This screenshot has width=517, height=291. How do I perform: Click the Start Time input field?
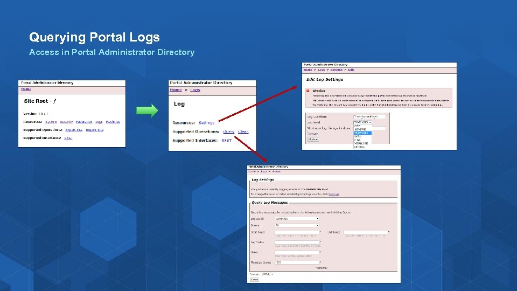pyautogui.click(x=297, y=232)
